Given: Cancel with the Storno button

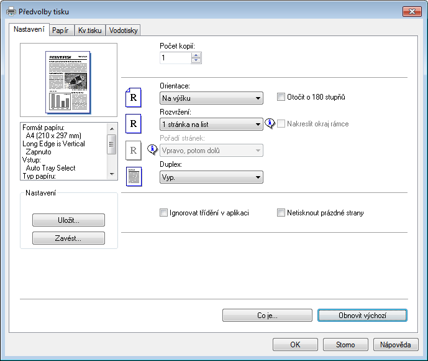Looking at the screenshot, I should pyautogui.click(x=345, y=345).
